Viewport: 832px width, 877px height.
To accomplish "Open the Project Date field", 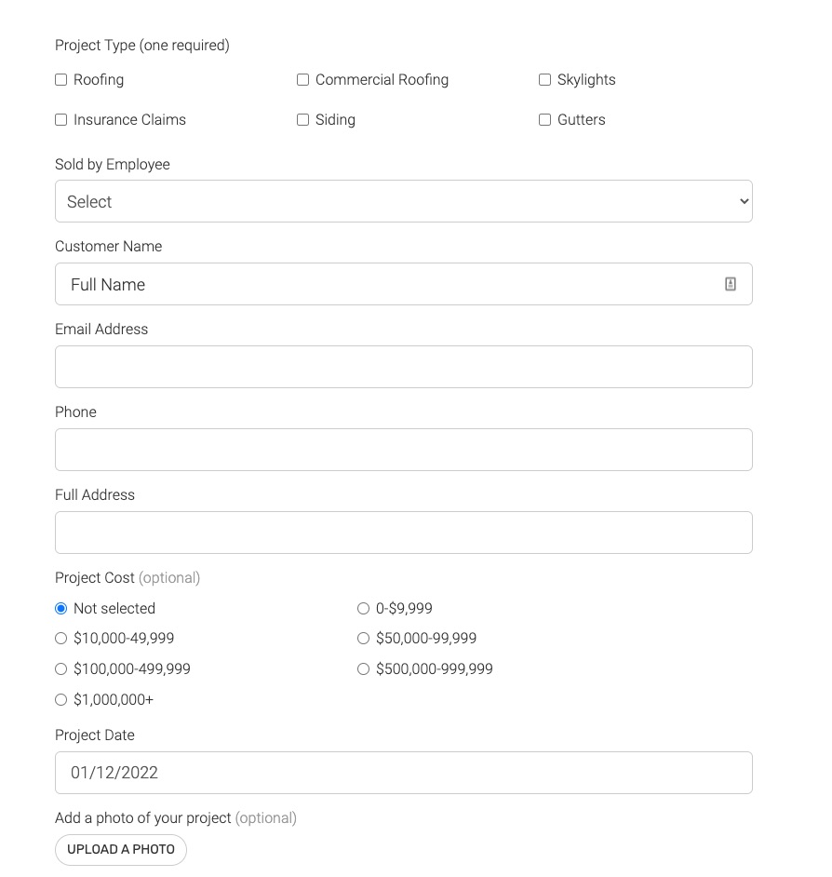I will point(403,773).
